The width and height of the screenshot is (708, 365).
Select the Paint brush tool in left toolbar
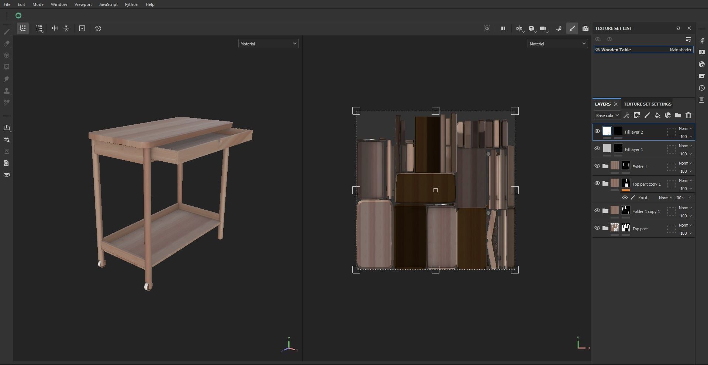pos(7,32)
